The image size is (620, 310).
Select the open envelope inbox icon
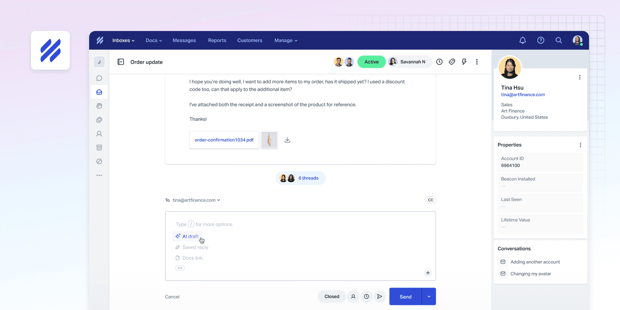[99, 92]
